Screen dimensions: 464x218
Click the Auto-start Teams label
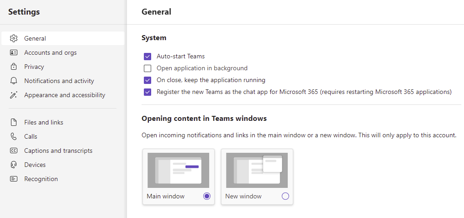[x=180, y=56]
